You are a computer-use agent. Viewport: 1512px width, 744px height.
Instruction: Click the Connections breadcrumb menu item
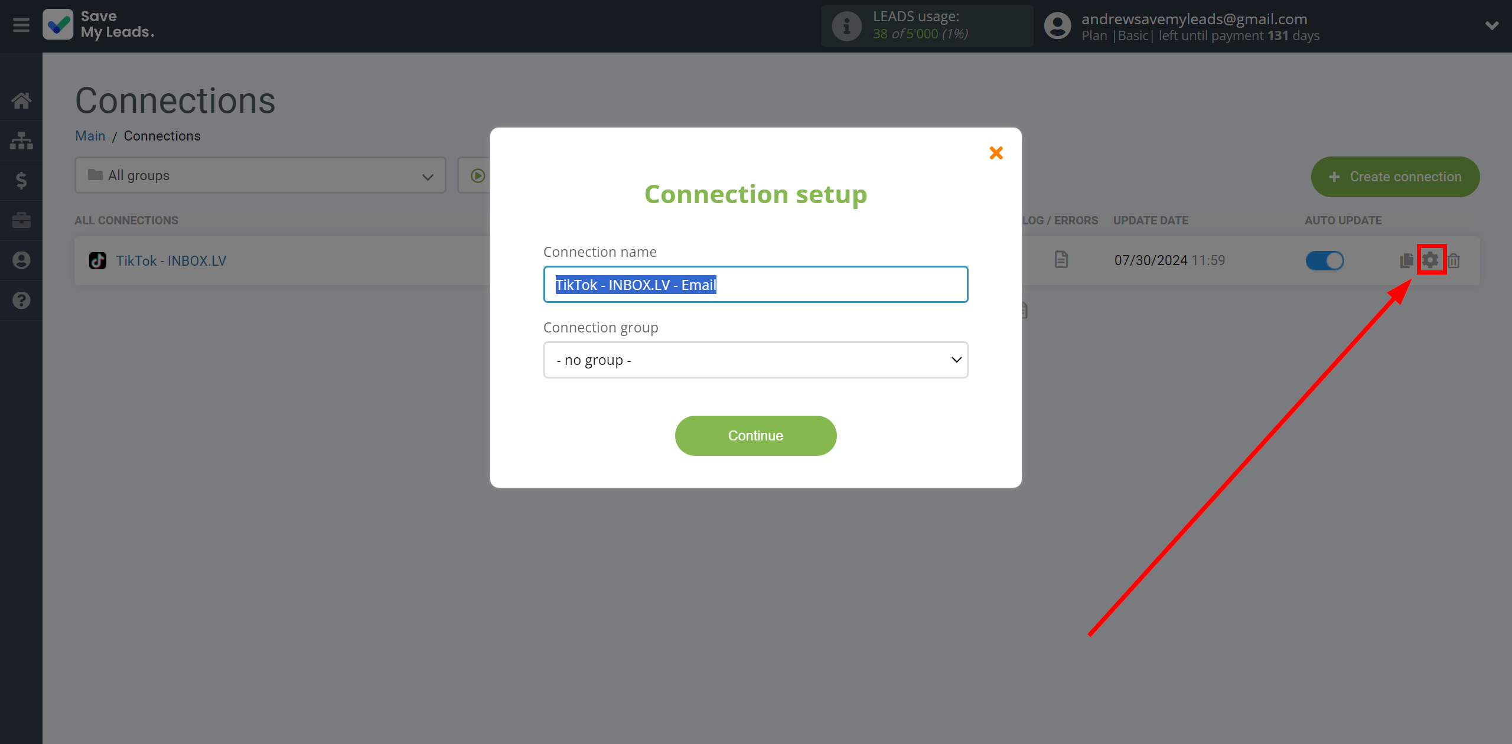tap(162, 135)
